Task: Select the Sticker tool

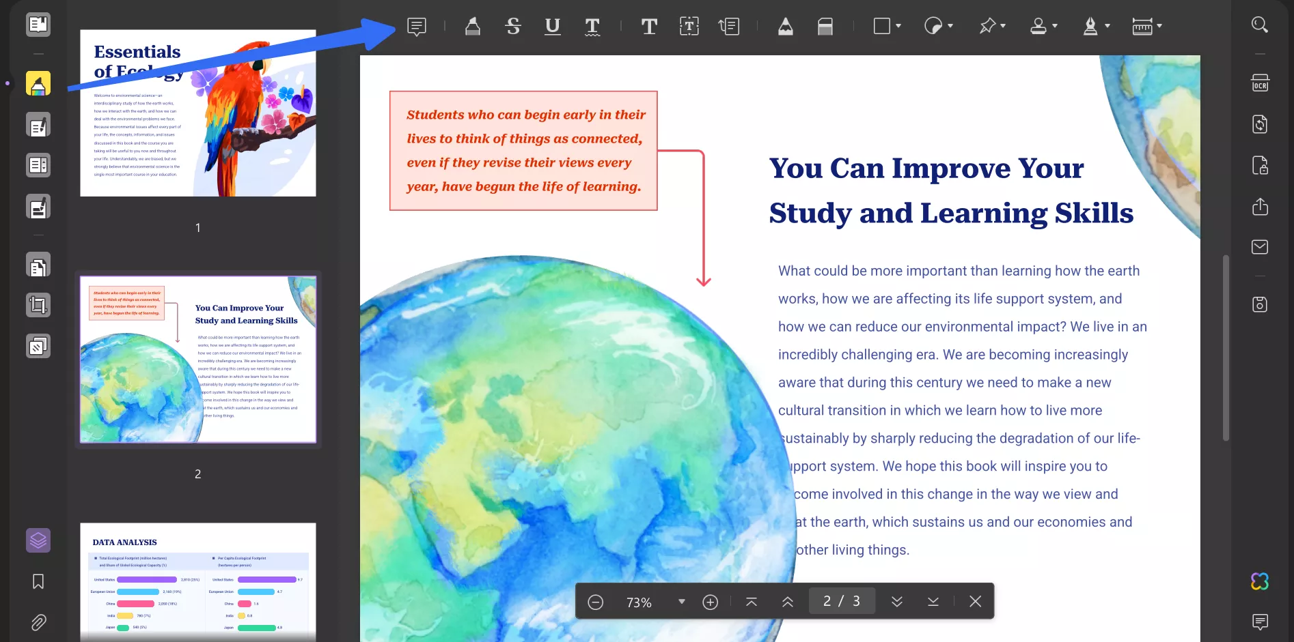Action: 933,26
